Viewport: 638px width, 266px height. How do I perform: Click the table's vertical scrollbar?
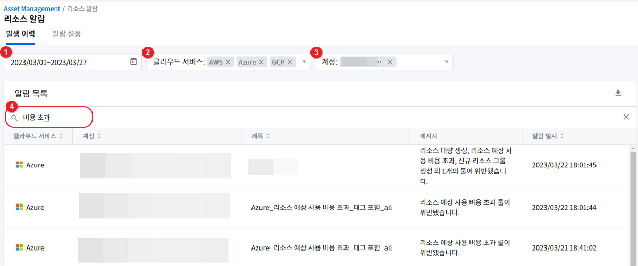pos(633,207)
